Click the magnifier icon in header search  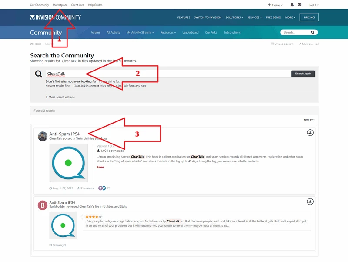tap(312, 32)
